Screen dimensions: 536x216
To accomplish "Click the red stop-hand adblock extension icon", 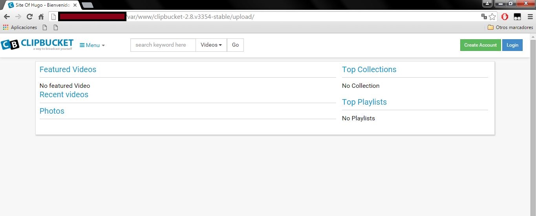I will point(505,16).
